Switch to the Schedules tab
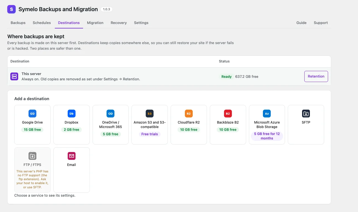Viewport: 358px width, 212px height. pos(42,23)
